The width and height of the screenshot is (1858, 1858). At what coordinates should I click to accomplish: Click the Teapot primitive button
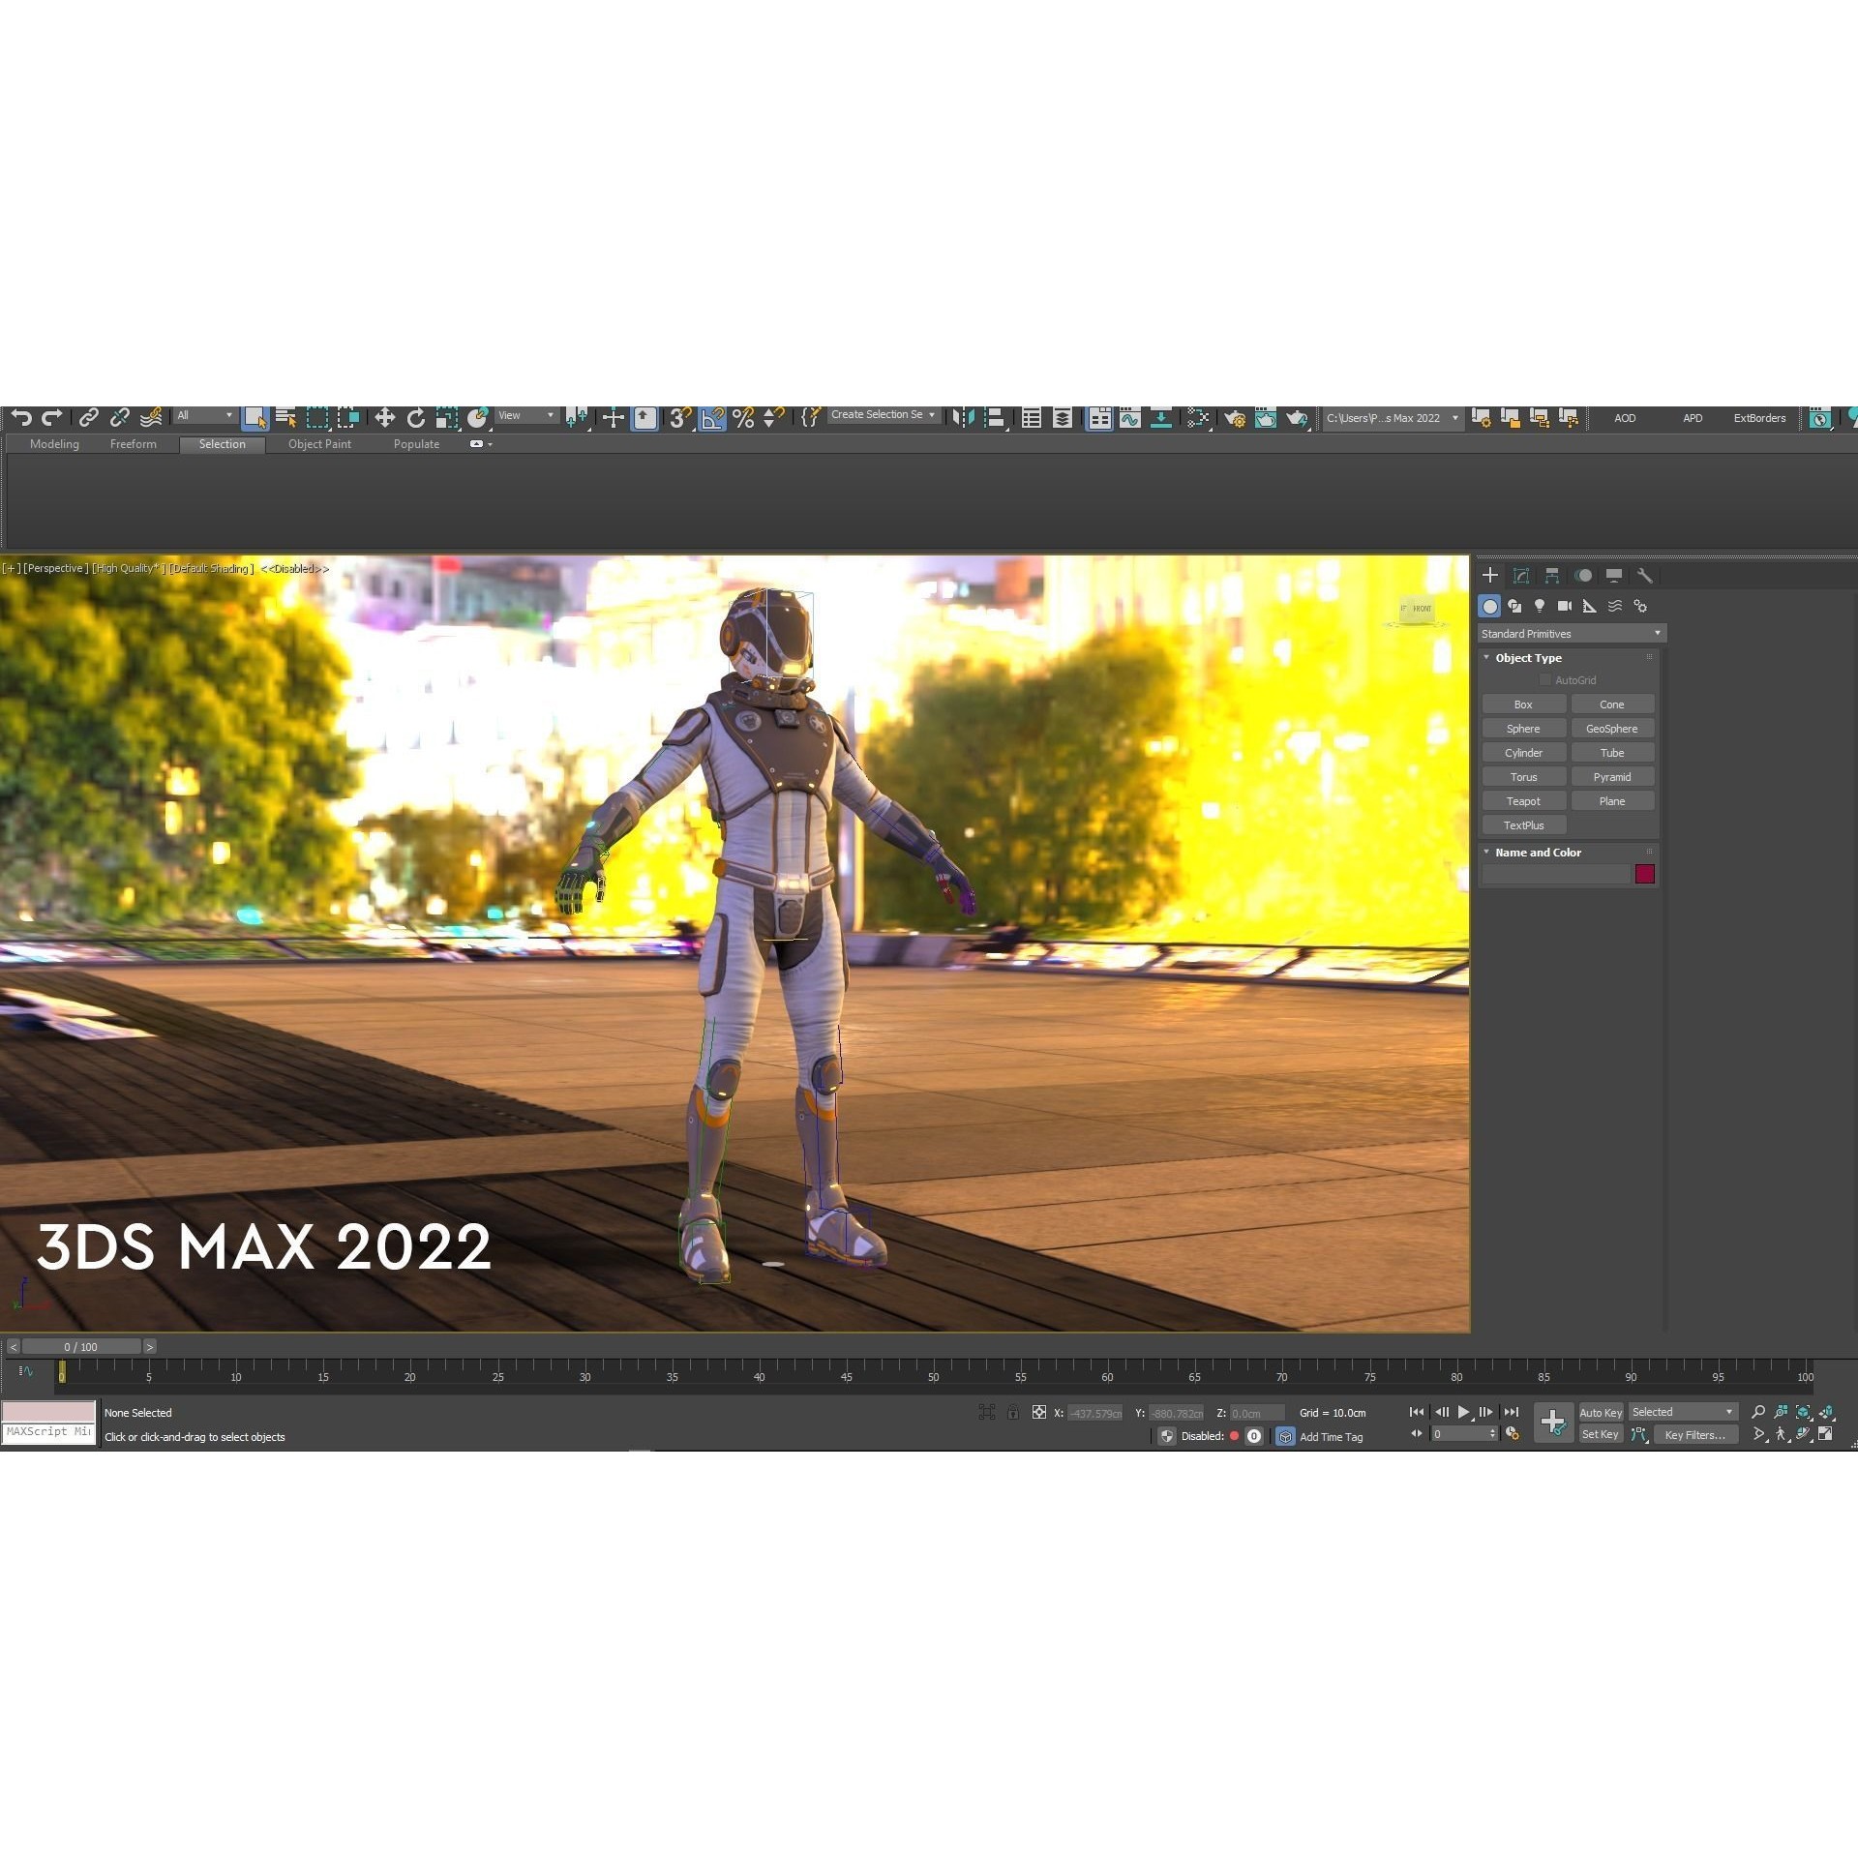[1523, 800]
